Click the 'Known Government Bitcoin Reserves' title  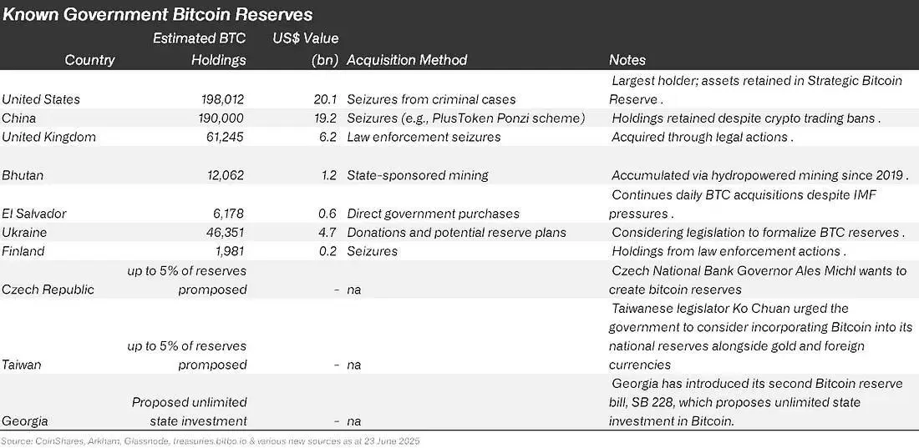[157, 14]
